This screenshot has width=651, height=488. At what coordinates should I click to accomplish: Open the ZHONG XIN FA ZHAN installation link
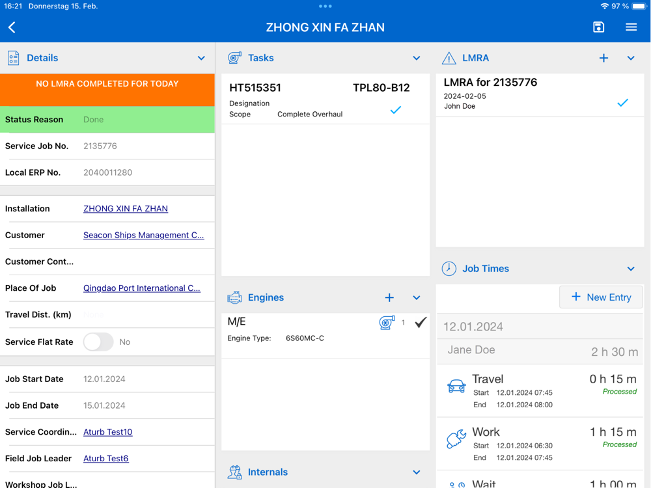click(x=126, y=209)
